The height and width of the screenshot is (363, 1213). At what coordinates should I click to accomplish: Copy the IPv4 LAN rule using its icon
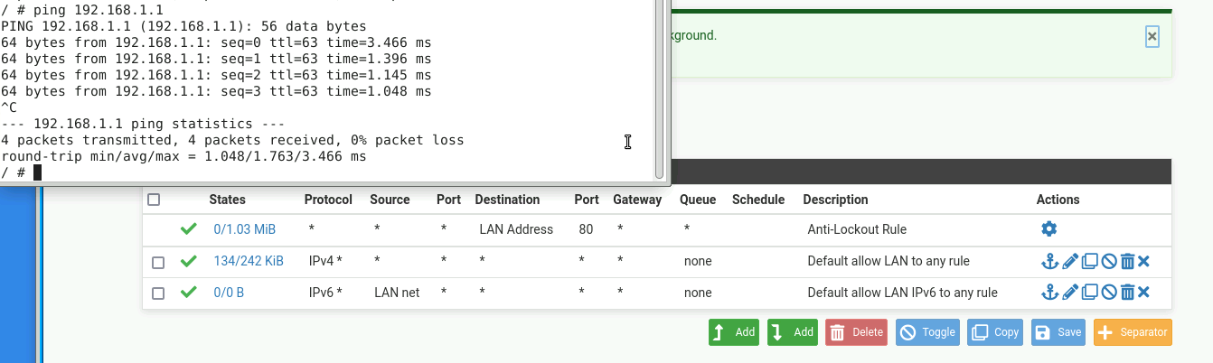1089,262
